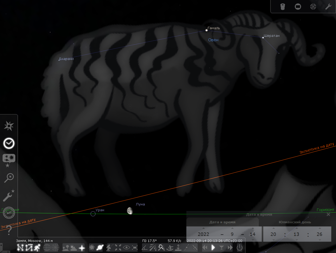The width and height of the screenshot is (336, 253).
Task: Toggle night mode eye icon
Action: pos(126,247)
